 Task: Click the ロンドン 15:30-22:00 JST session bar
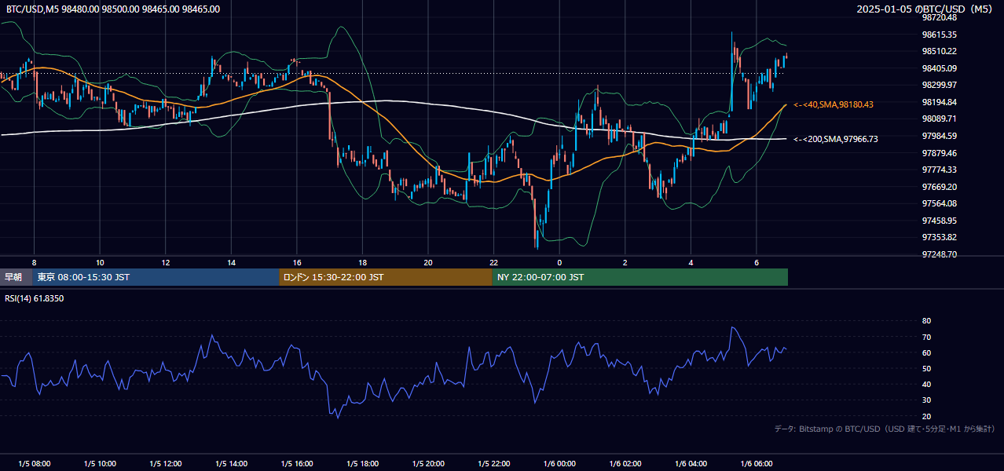click(x=386, y=277)
